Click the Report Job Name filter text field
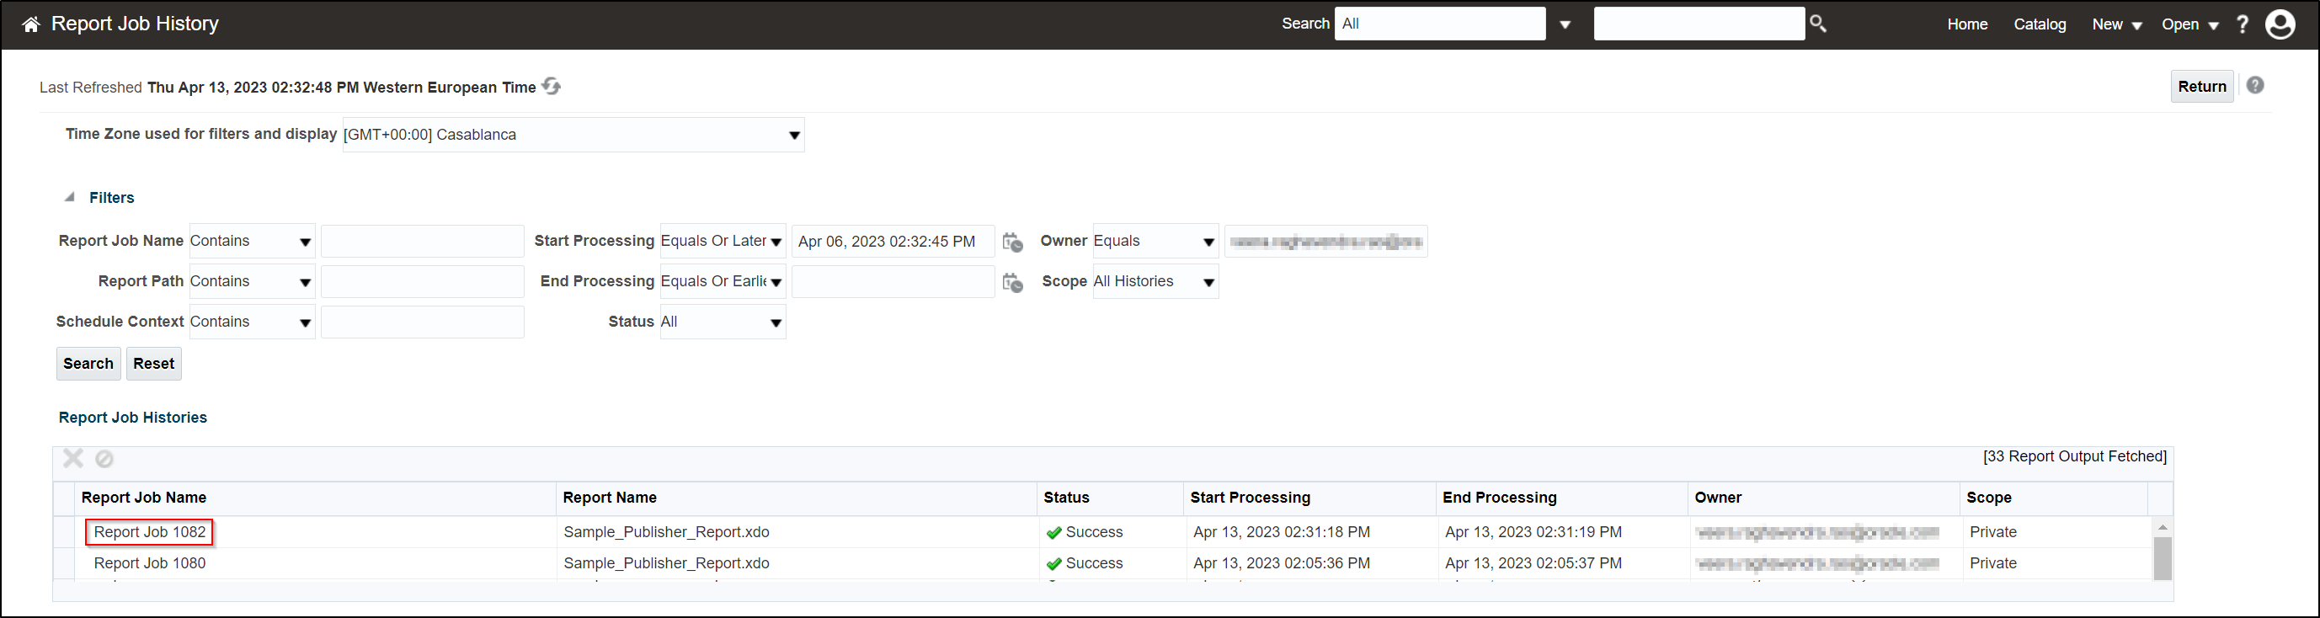This screenshot has height=618, width=2320. pyautogui.click(x=422, y=242)
